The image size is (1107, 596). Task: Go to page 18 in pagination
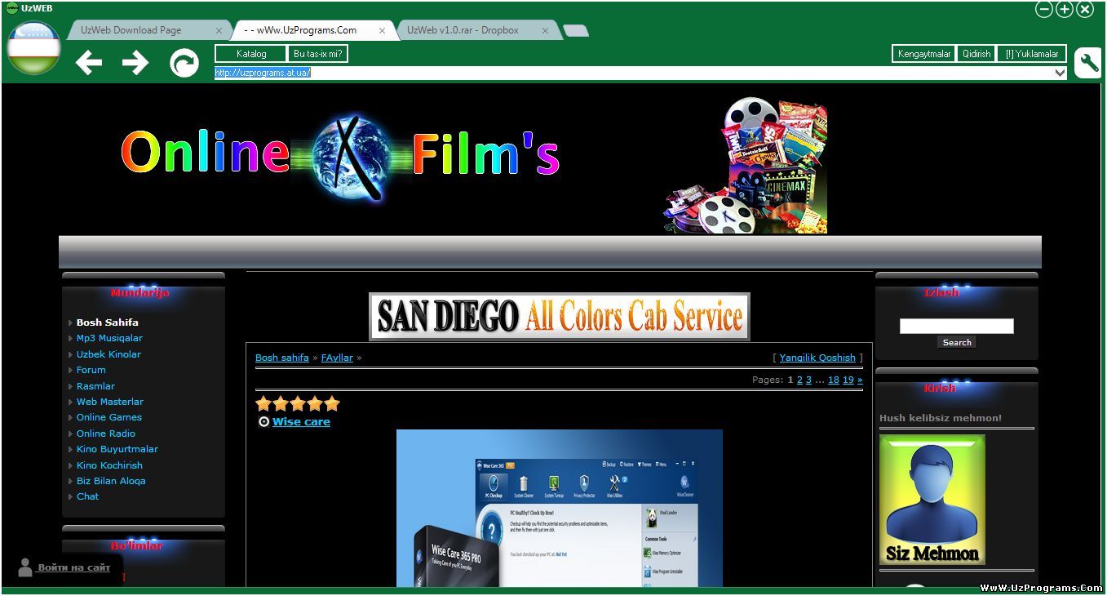[833, 380]
